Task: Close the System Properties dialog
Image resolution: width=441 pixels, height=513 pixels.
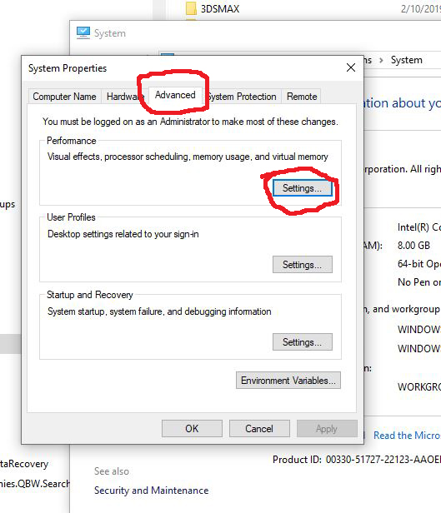Action: pyautogui.click(x=351, y=67)
